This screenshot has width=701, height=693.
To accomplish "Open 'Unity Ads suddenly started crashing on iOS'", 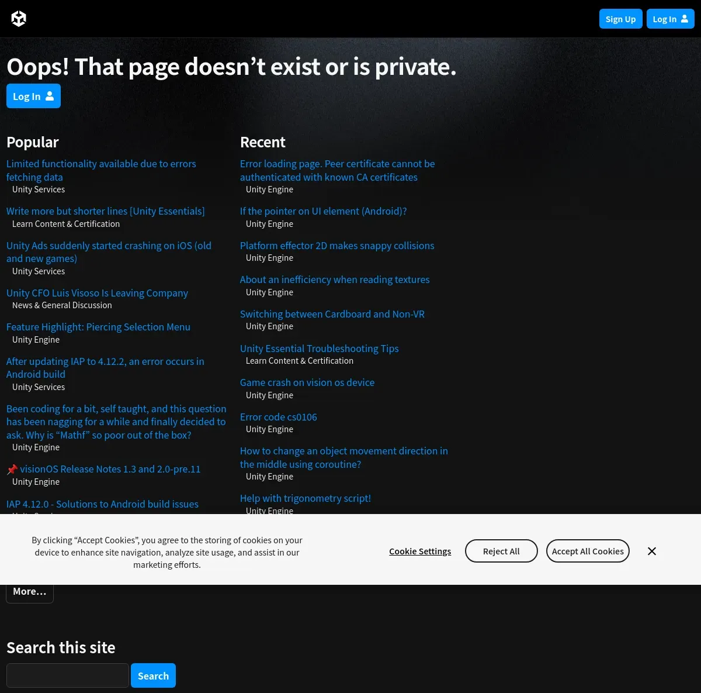I will [x=109, y=252].
